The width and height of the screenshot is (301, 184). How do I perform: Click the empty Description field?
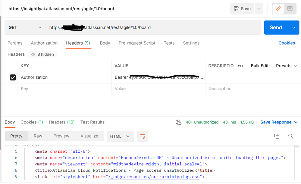(253, 89)
